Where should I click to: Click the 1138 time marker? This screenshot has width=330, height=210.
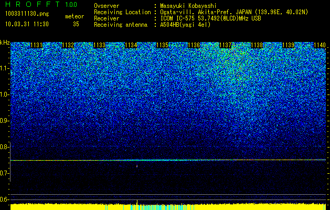(257, 45)
